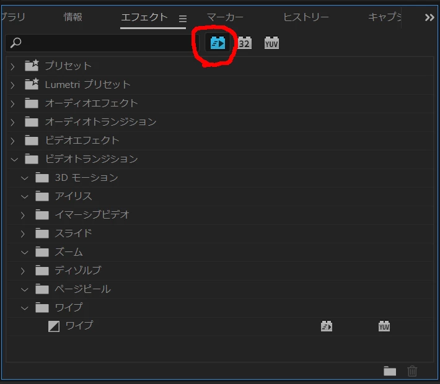Switch to the ヒストリー tab
Screen dimensions: 440x384
tap(306, 17)
